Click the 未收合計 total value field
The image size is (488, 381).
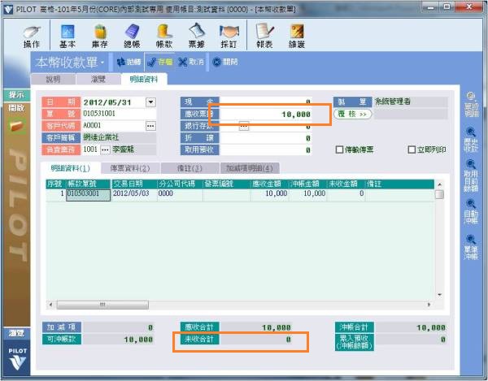point(256,339)
